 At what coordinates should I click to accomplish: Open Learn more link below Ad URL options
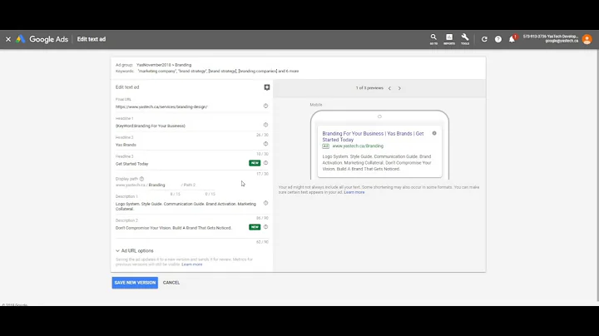[192, 264]
